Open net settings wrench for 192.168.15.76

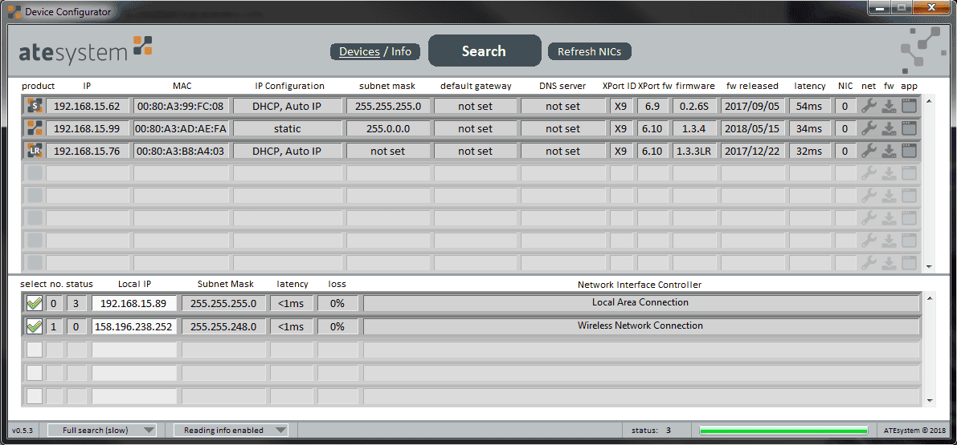pyautogui.click(x=869, y=151)
